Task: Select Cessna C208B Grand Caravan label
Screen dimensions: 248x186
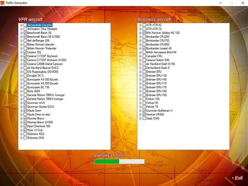Action: pos(45,64)
